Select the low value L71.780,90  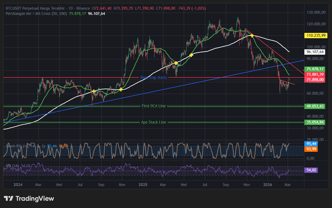(144, 8)
